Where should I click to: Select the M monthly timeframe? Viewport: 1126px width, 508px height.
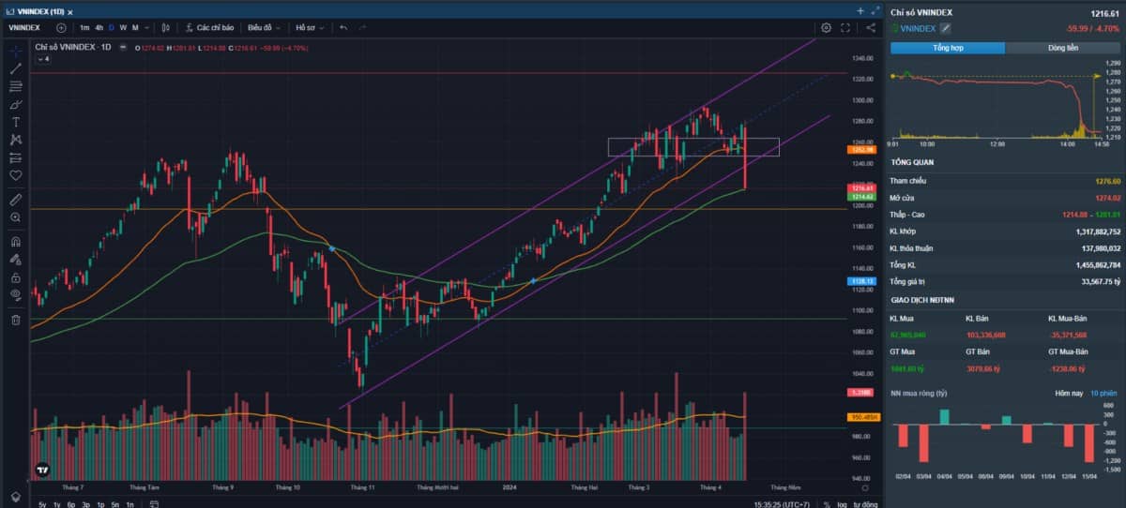pos(135,28)
